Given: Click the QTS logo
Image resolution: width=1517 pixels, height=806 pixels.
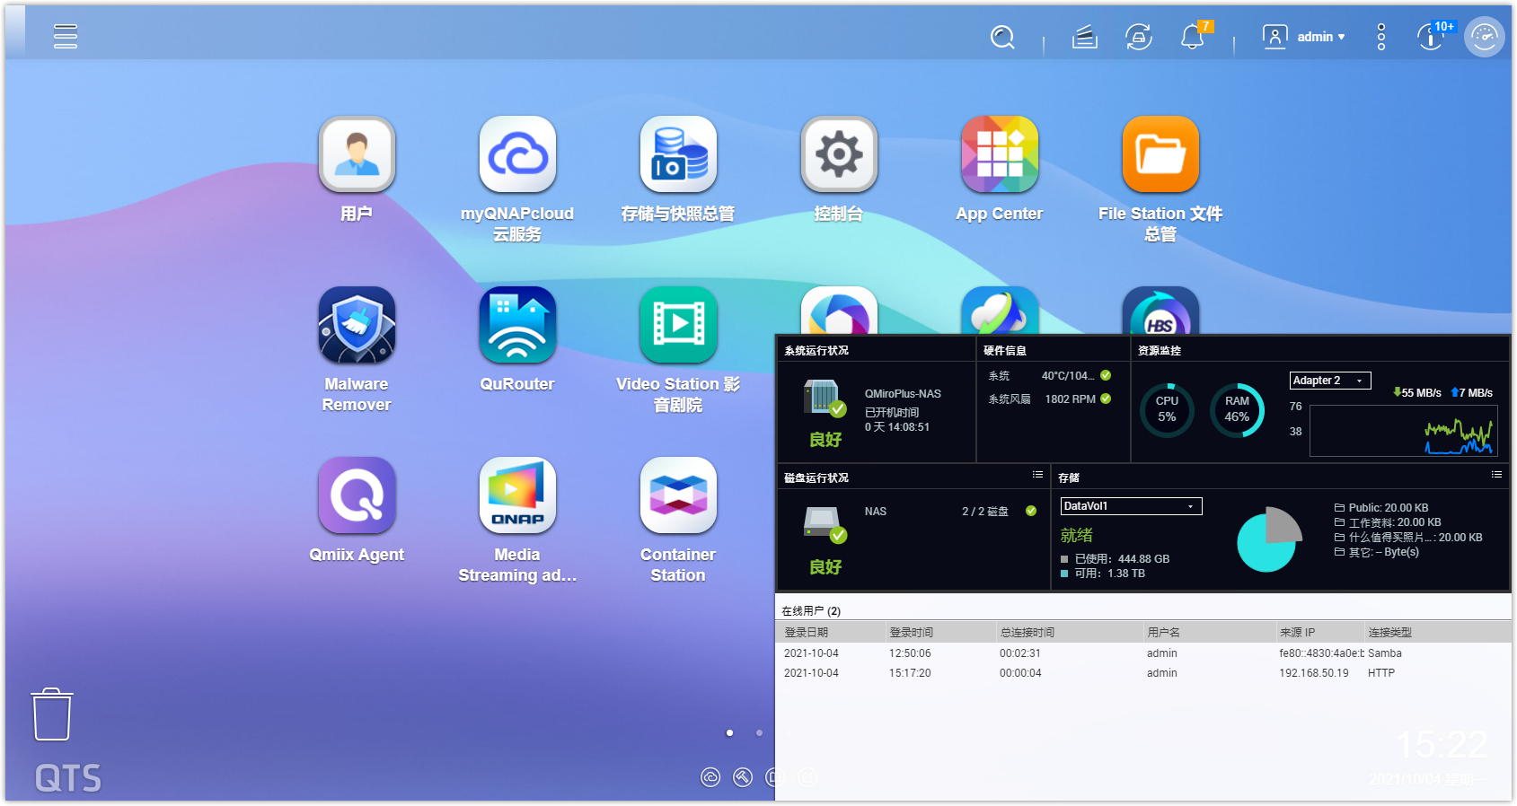Looking at the screenshot, I should (68, 778).
